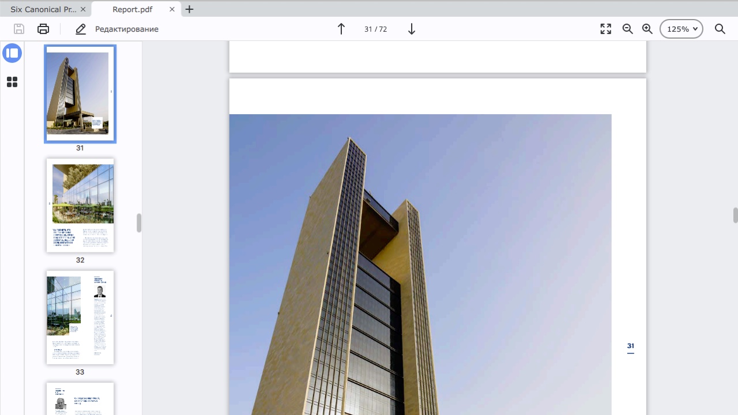The width and height of the screenshot is (738, 415).
Task: Go to next page with down arrow
Action: tap(412, 29)
